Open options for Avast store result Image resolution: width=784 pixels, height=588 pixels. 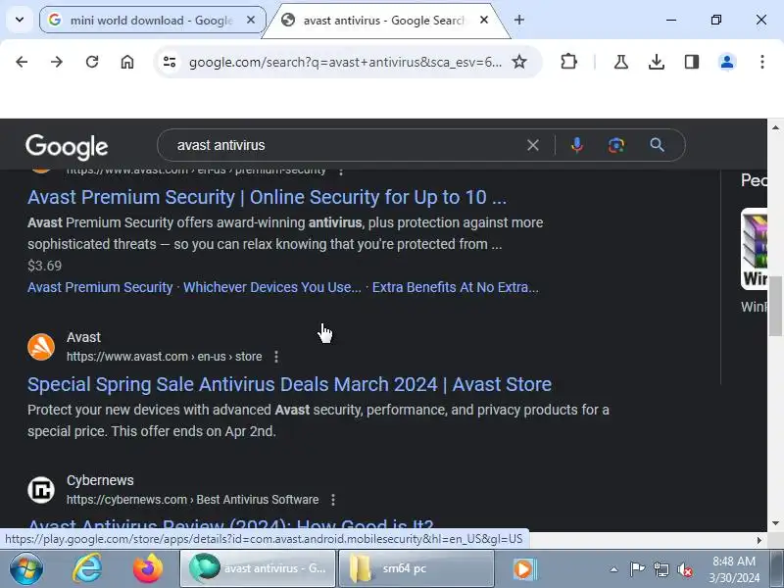tap(276, 357)
